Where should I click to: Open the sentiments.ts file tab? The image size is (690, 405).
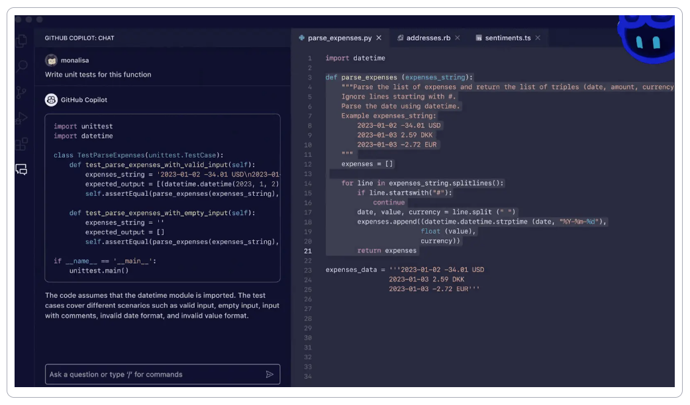(507, 38)
